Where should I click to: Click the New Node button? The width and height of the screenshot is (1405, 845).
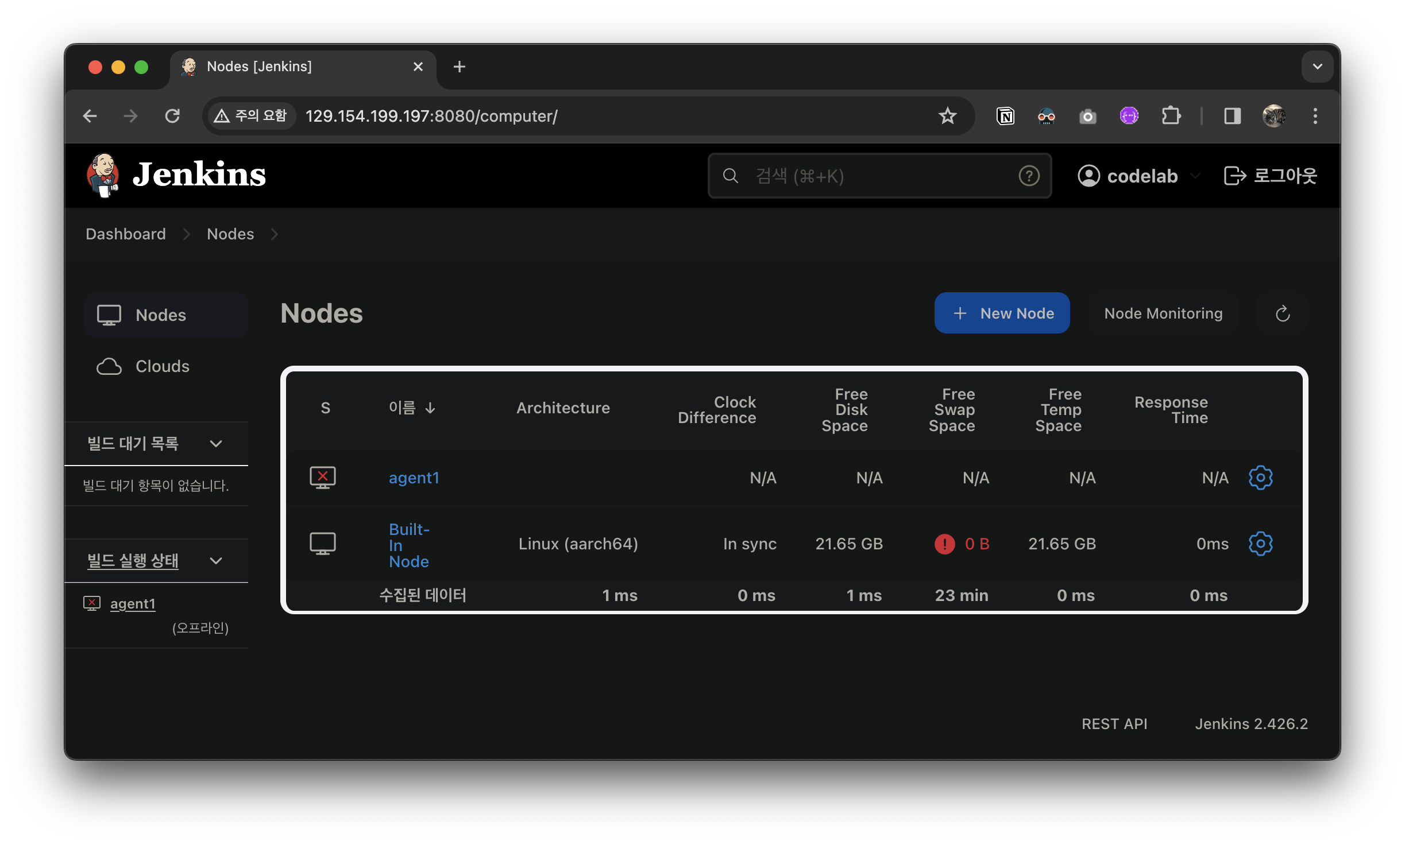pyautogui.click(x=1002, y=313)
